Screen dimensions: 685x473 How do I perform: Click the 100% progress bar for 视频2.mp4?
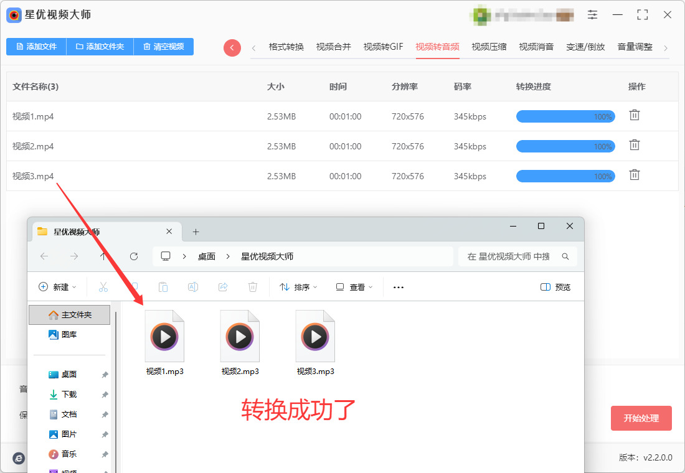[565, 146]
